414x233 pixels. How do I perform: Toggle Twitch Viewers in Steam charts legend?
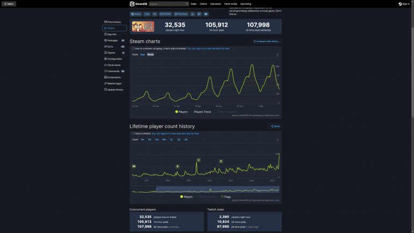[225, 112]
